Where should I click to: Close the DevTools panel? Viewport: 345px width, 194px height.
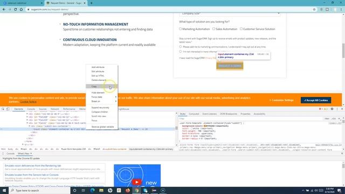[342, 109]
